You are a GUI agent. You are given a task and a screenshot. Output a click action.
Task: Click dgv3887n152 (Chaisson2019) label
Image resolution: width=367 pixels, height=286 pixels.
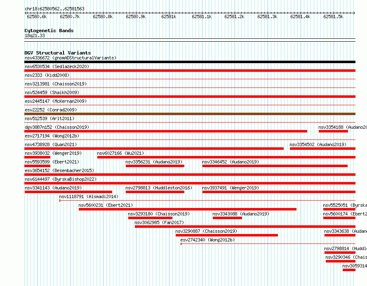[x=57, y=127]
